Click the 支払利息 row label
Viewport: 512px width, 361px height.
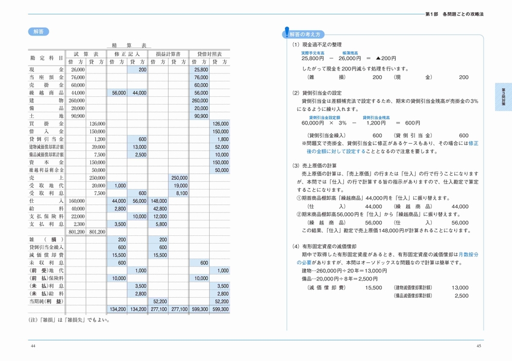[x=47, y=224]
